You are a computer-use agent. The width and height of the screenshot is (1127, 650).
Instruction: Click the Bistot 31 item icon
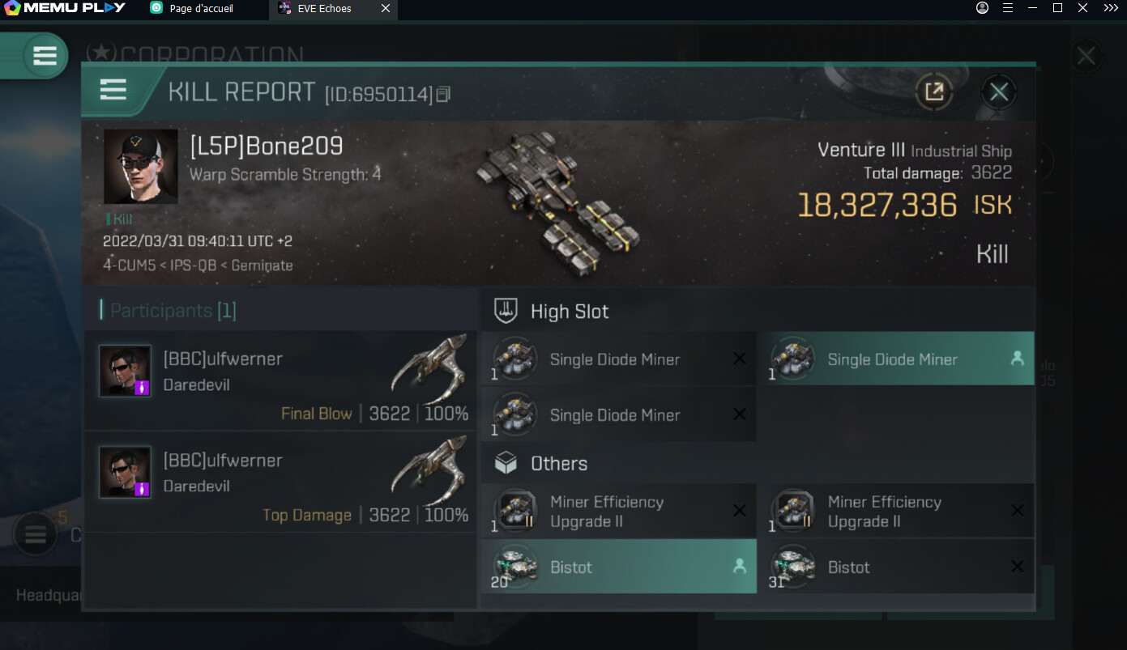793,567
